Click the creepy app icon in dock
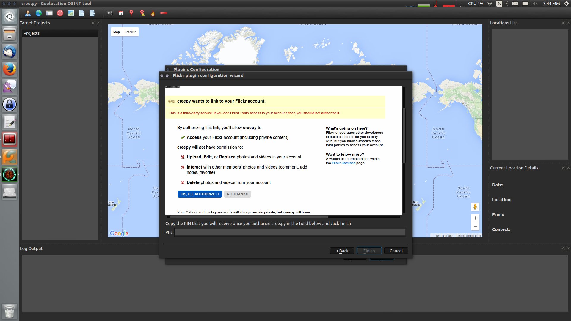 click(10, 174)
